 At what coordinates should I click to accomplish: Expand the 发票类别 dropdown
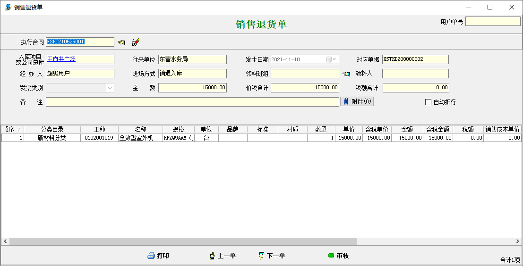coord(110,88)
